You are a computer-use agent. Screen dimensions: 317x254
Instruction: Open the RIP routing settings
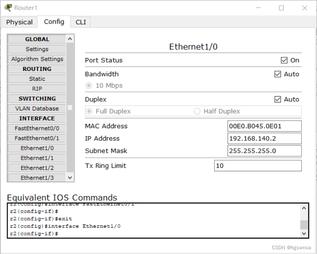[x=37, y=89]
